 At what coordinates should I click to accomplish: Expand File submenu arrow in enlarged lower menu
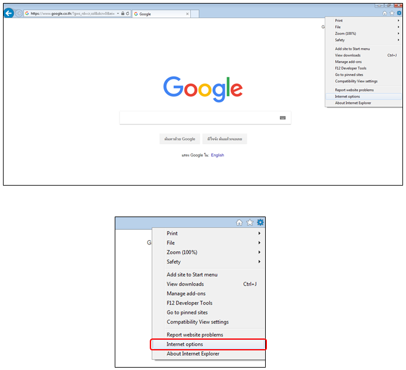[x=259, y=243]
